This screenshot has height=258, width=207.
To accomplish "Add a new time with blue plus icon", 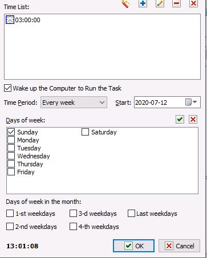I will (143, 3).
